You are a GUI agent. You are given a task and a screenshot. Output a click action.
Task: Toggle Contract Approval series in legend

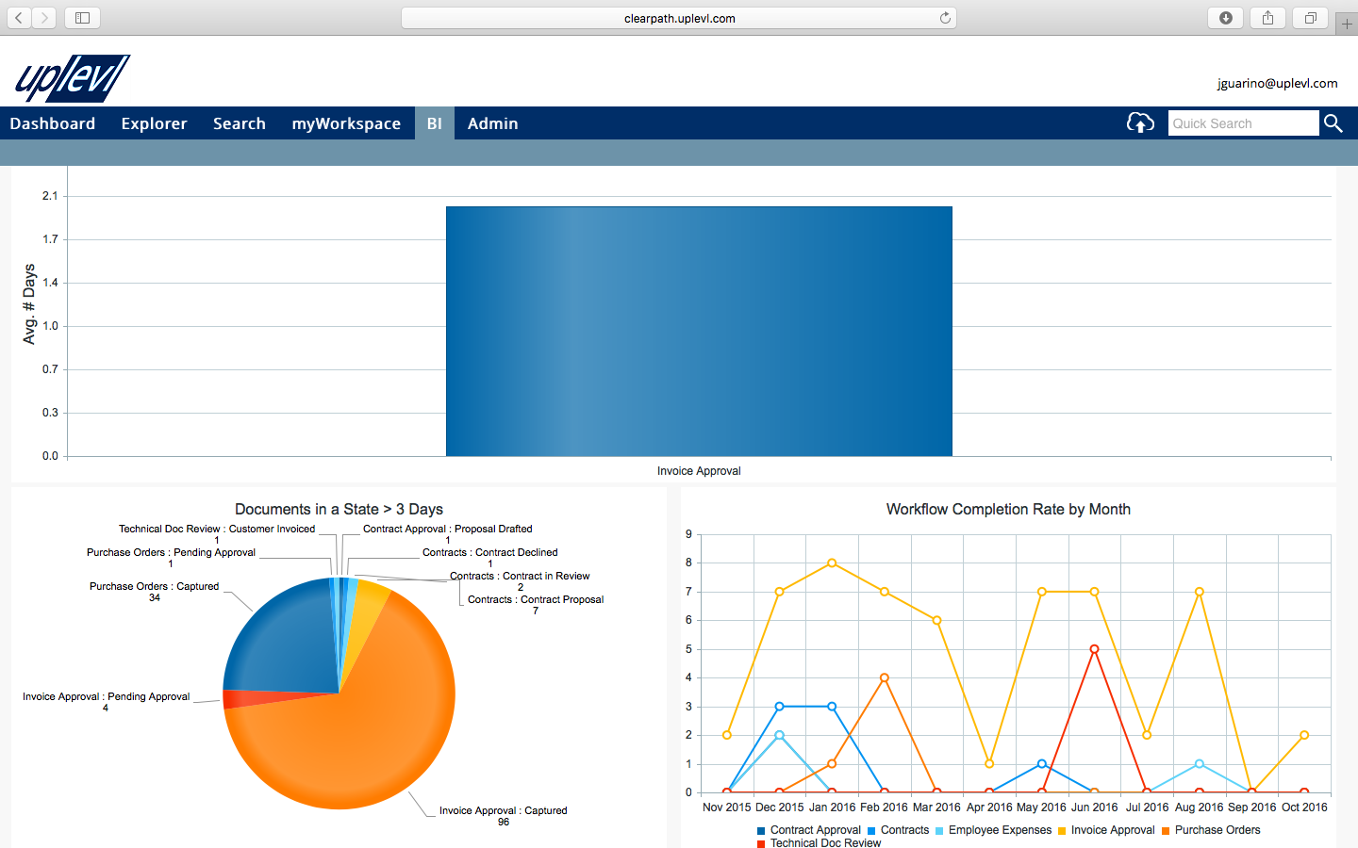814,830
